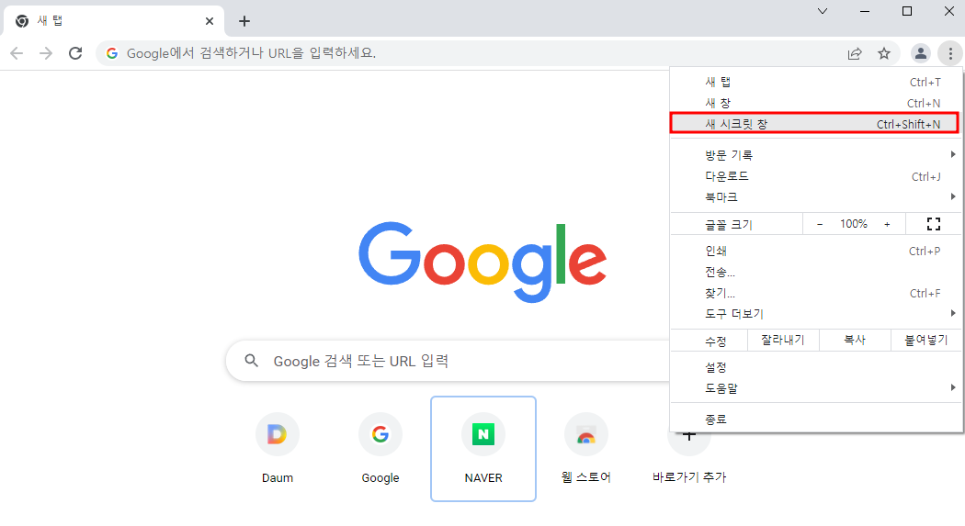Click the 글꼴 크기 label
The image size is (965, 526).
(x=729, y=225)
